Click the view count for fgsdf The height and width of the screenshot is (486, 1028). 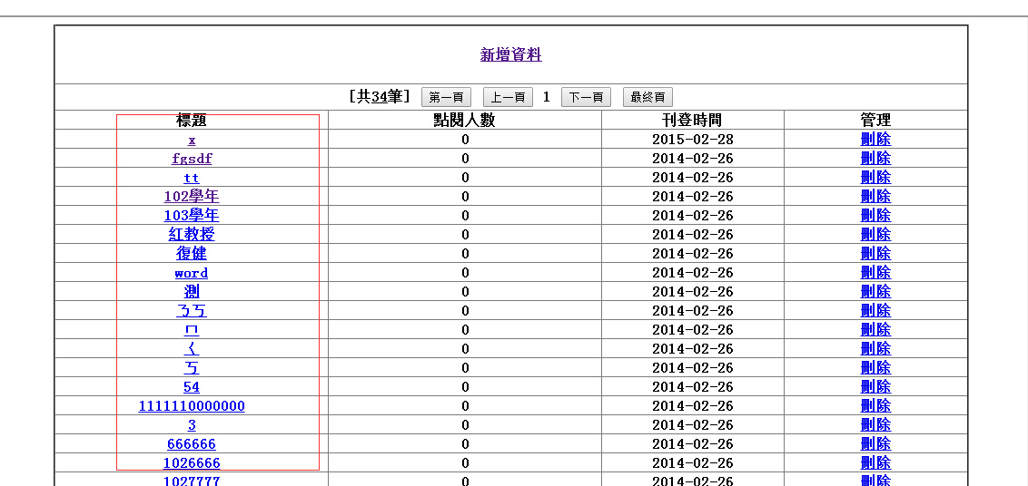tap(465, 159)
